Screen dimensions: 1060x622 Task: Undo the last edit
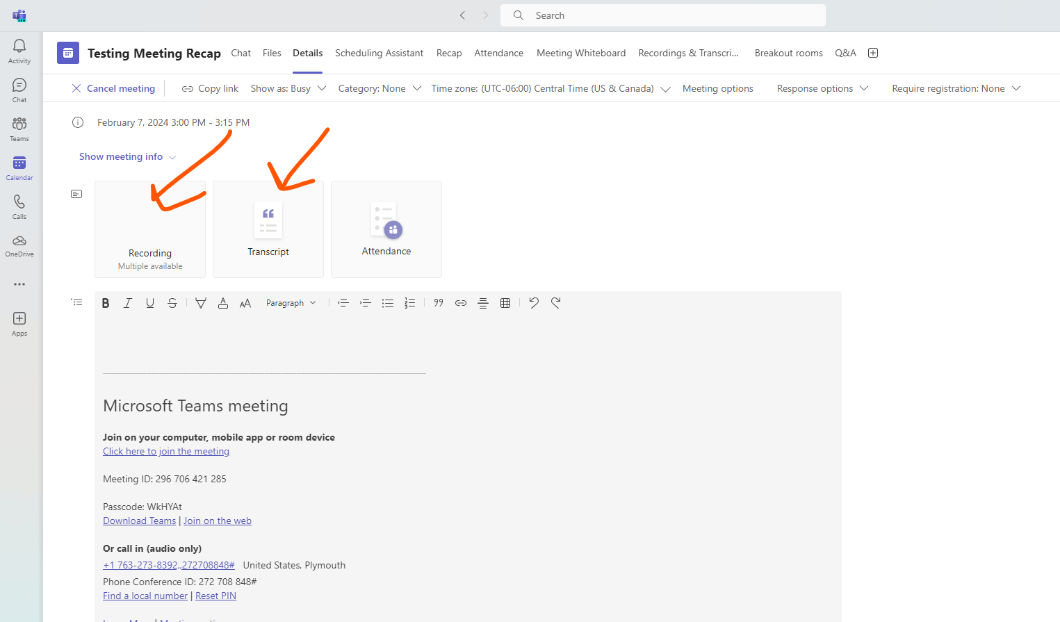[534, 302]
